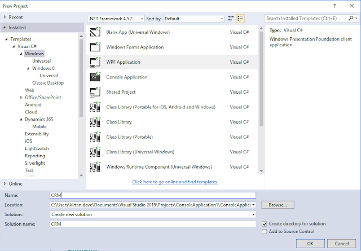Image resolution: width=361 pixels, height=251 pixels.
Task: Click the Windows Forms Application template icon
Action: (95, 47)
